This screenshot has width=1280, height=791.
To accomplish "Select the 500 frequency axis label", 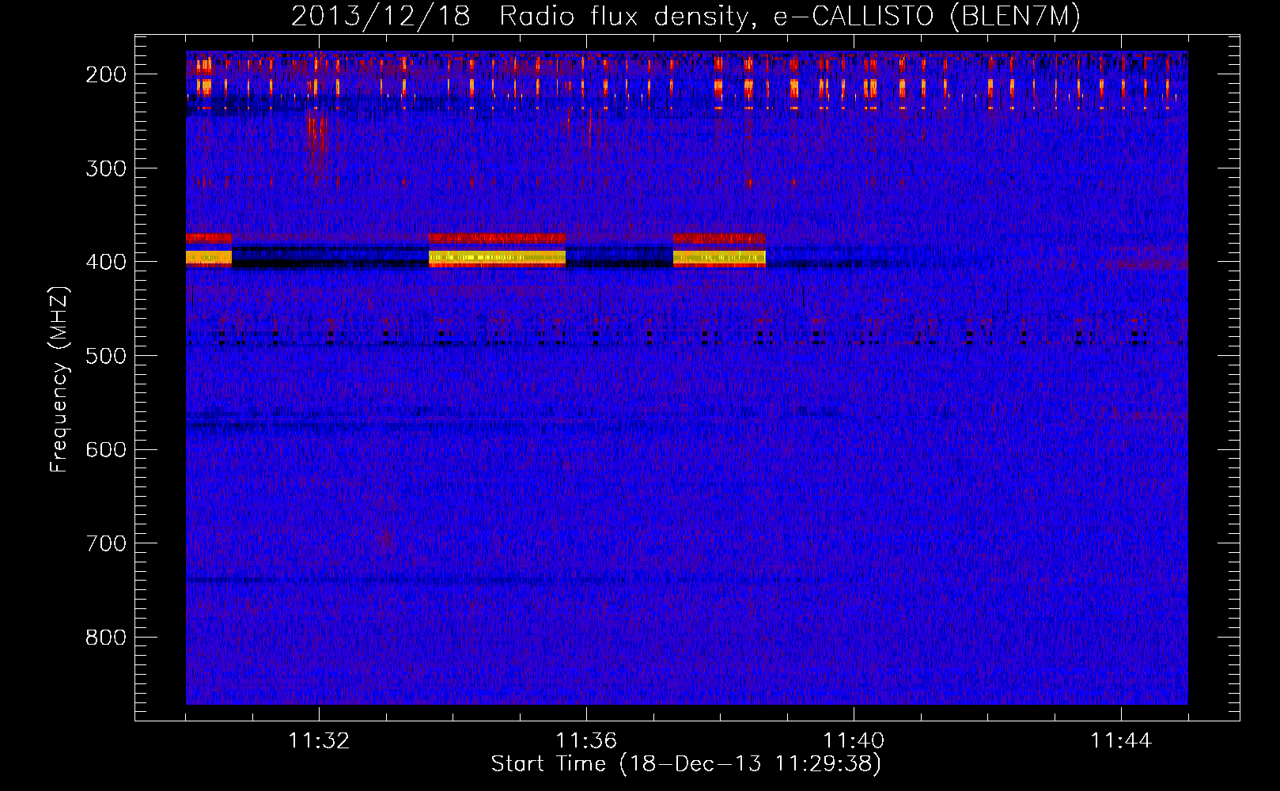I will point(106,356).
